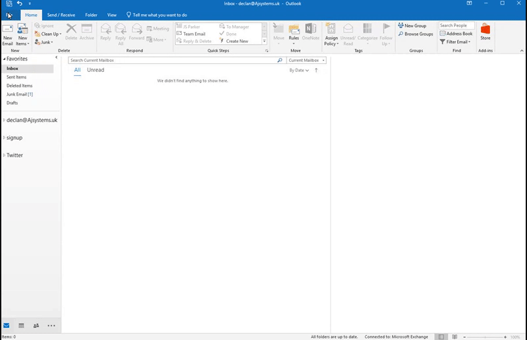Minimize the folder pane arrow
The width and height of the screenshot is (527, 340).
(x=57, y=57)
